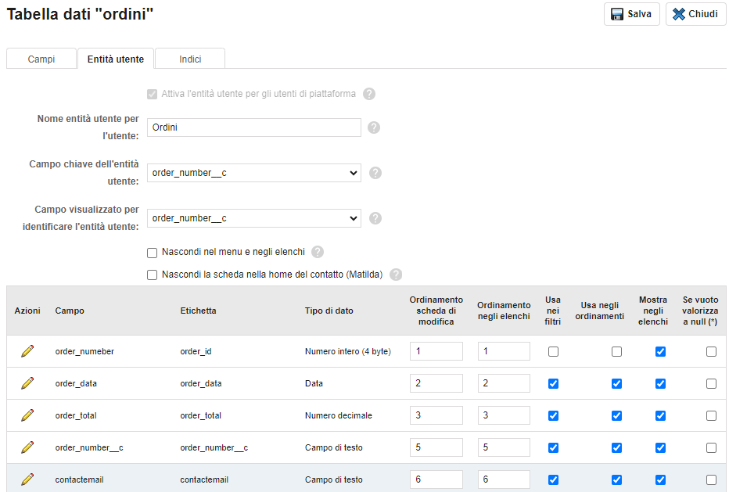View help for Nascondi la scheda option
Screen dimensions: 729x492
click(396, 275)
